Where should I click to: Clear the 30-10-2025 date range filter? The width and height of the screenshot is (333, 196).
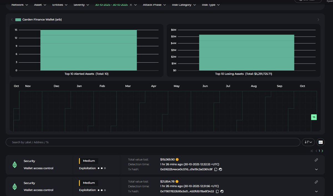[131, 5]
